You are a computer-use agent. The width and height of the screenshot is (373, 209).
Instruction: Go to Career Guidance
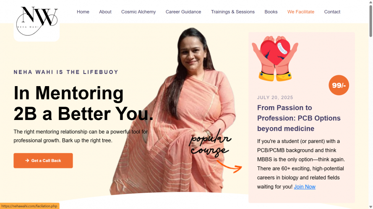pyautogui.click(x=183, y=12)
